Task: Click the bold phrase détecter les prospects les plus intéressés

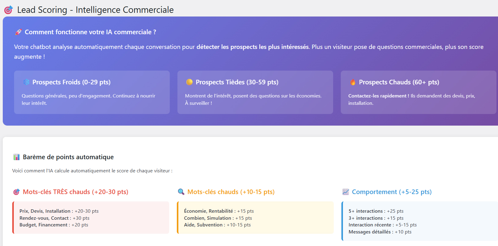Action: click(x=253, y=47)
